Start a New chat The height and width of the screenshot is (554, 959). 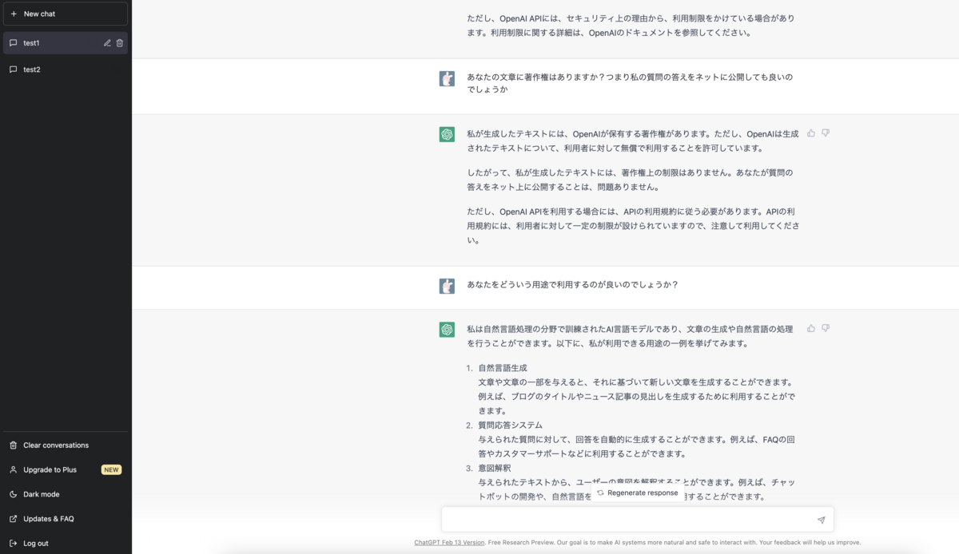[x=65, y=14]
